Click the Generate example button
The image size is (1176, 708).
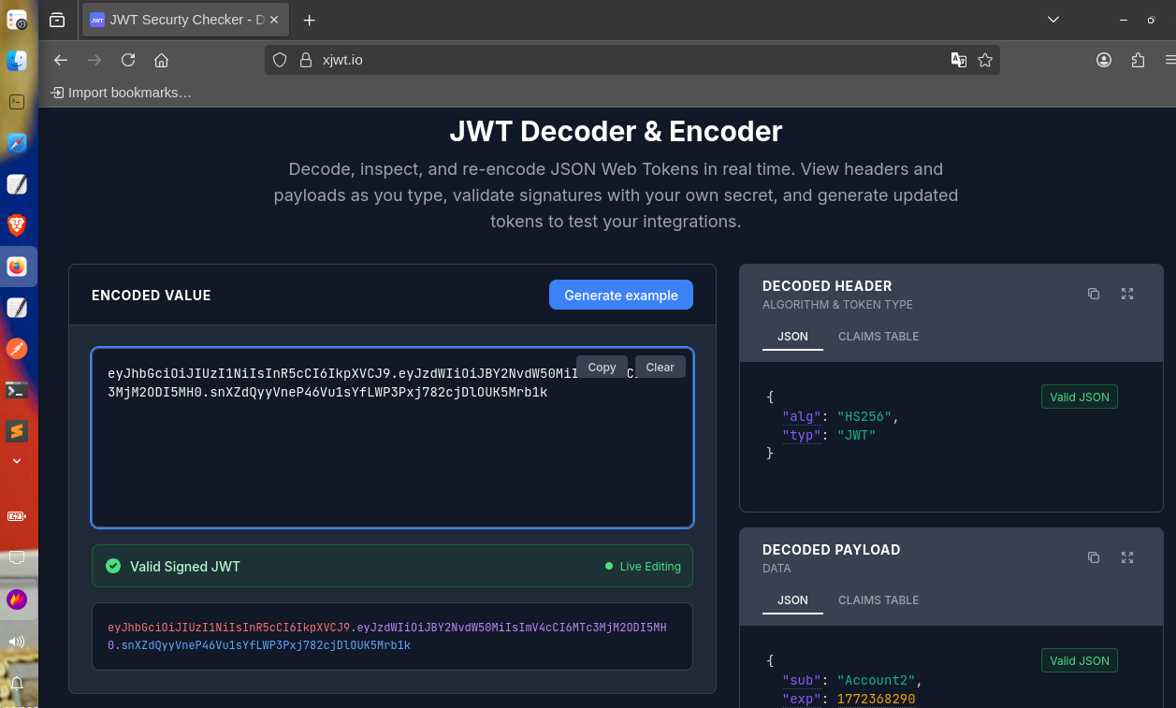[620, 295]
